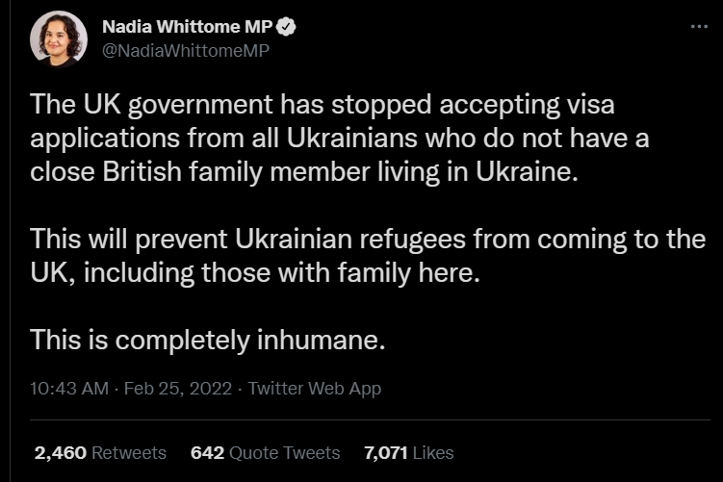Viewport: 723px width, 482px height.
Task: Click the Twitter Web App source link
Action: point(314,389)
